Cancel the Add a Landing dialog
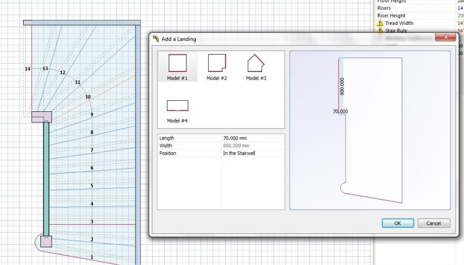 [433, 223]
